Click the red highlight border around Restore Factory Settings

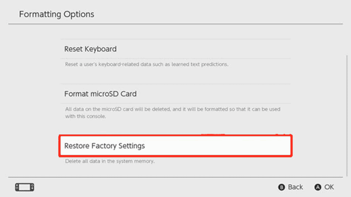(x=175, y=135)
